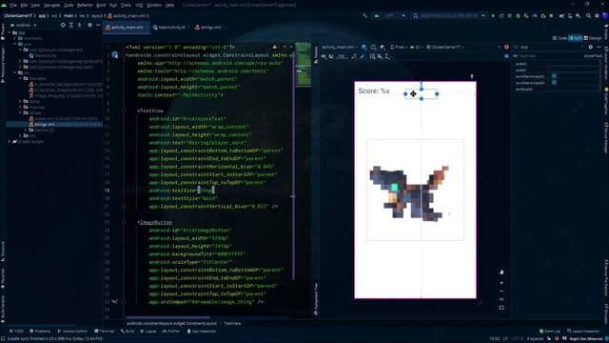Screen dimensions: 609x343
Task: Switch to Code view mode
Action: [560, 38]
